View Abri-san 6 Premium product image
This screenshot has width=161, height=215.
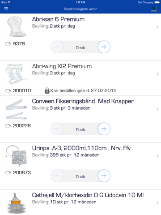pos(16,27)
